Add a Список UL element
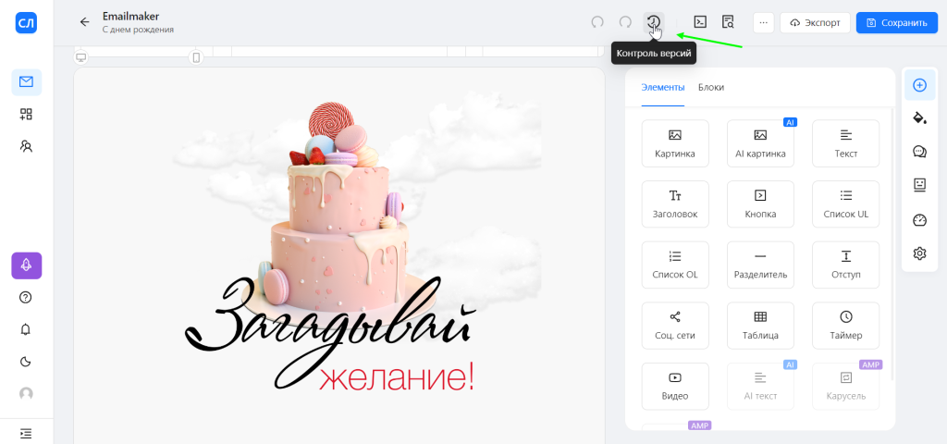 (846, 204)
